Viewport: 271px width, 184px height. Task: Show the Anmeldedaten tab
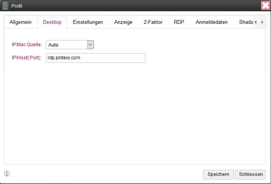(x=212, y=22)
